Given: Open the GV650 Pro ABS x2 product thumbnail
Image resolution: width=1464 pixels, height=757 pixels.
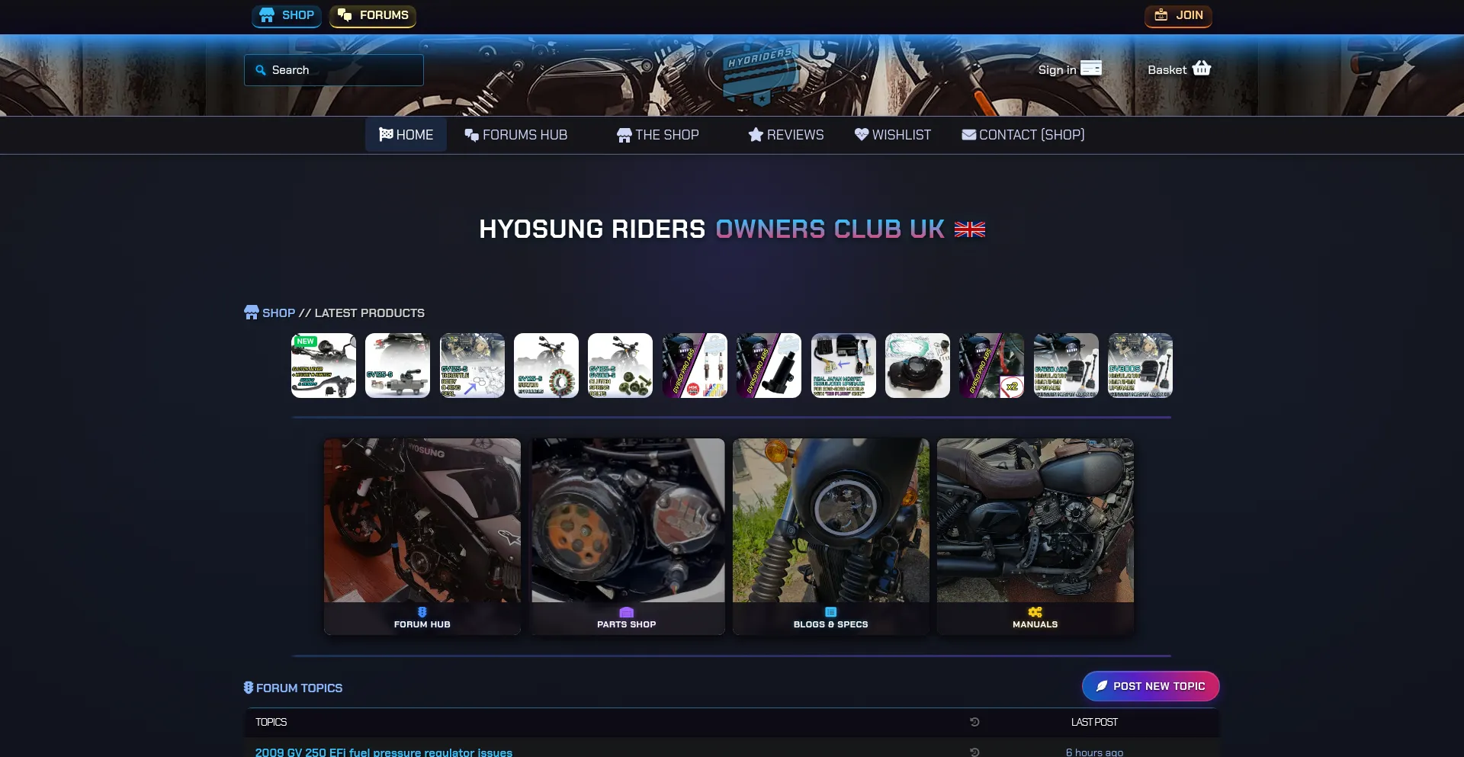Looking at the screenshot, I should click(x=991, y=365).
